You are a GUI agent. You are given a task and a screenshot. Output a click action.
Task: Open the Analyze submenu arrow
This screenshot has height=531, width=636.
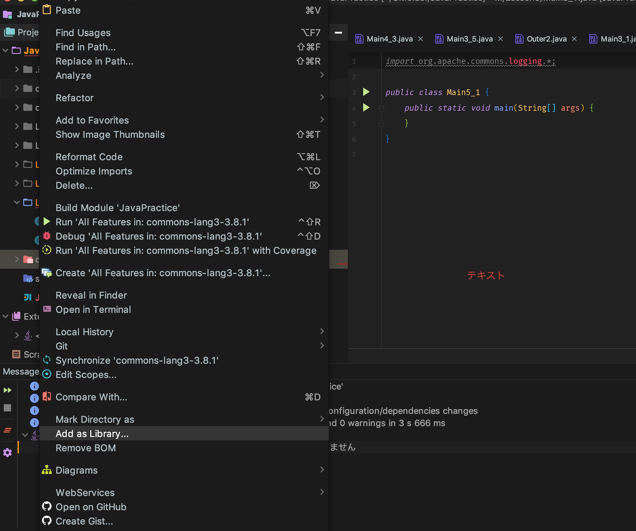coord(322,75)
